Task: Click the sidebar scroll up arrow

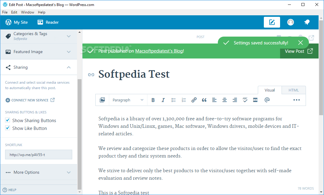Action: (79, 32)
